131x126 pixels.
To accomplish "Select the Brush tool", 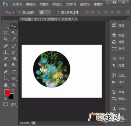I will point(14,46).
